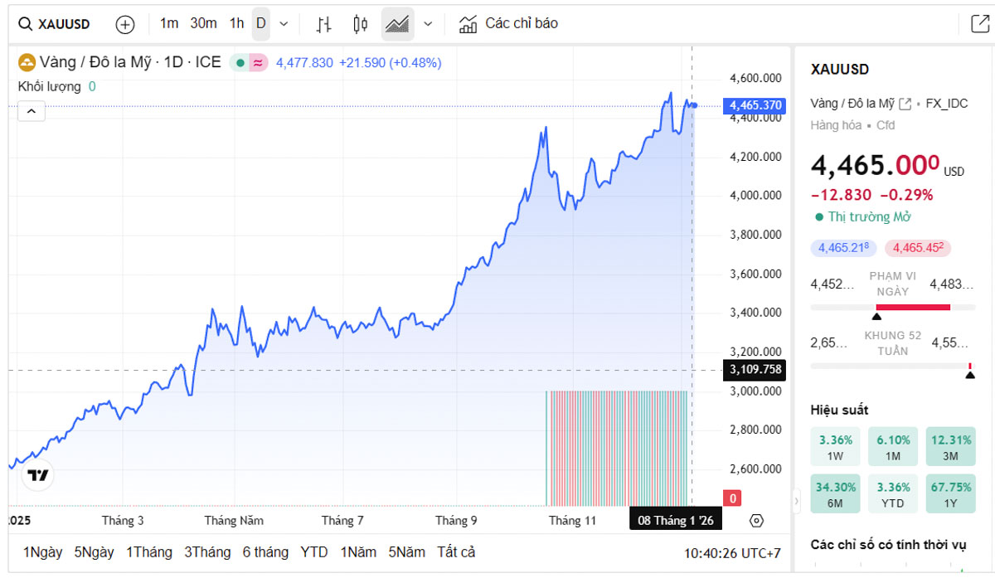Select the Area chart style icon
995x578 pixels.
click(397, 24)
